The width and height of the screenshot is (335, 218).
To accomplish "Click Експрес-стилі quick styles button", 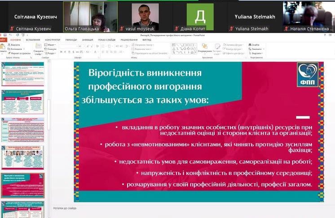I will pyautogui.click(x=217, y=49).
